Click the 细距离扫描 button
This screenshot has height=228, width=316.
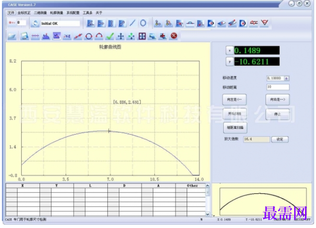point(235,128)
